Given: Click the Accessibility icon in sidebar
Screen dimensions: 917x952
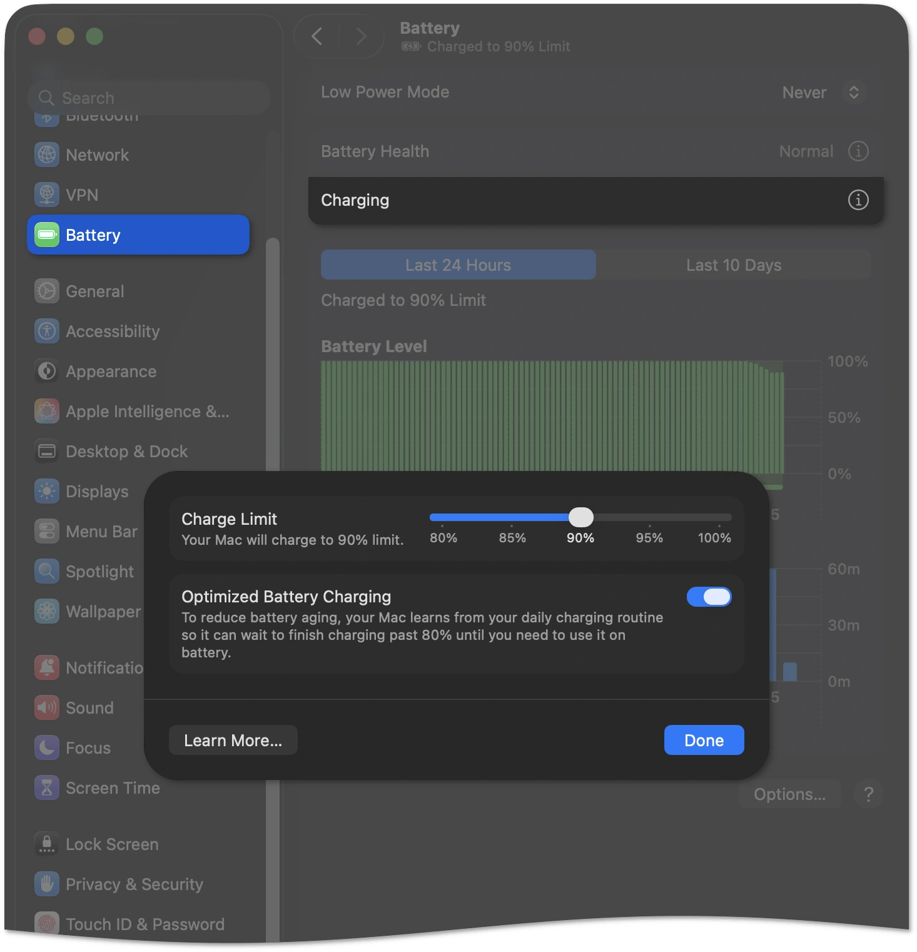Looking at the screenshot, I should click(47, 331).
